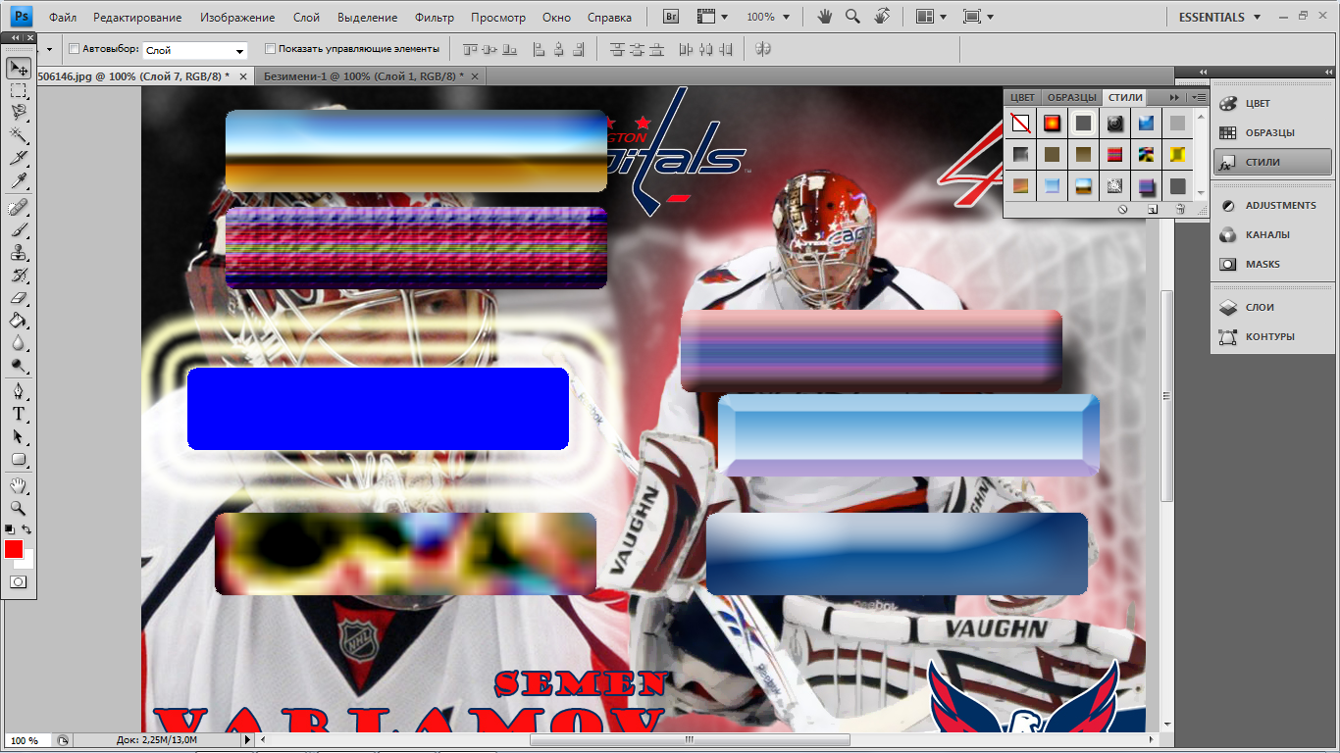Viewport: 1340px width, 753px height.
Task: Open the ADJUSTMENTS panel from the dock
Action: pos(1272,205)
